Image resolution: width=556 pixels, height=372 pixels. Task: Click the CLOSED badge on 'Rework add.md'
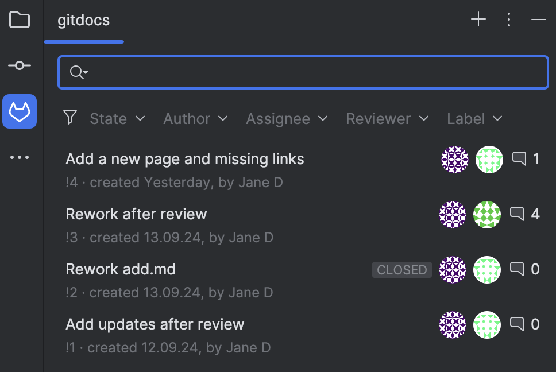401,269
